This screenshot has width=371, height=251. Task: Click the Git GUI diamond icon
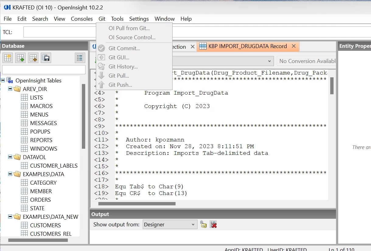pyautogui.click(x=102, y=58)
